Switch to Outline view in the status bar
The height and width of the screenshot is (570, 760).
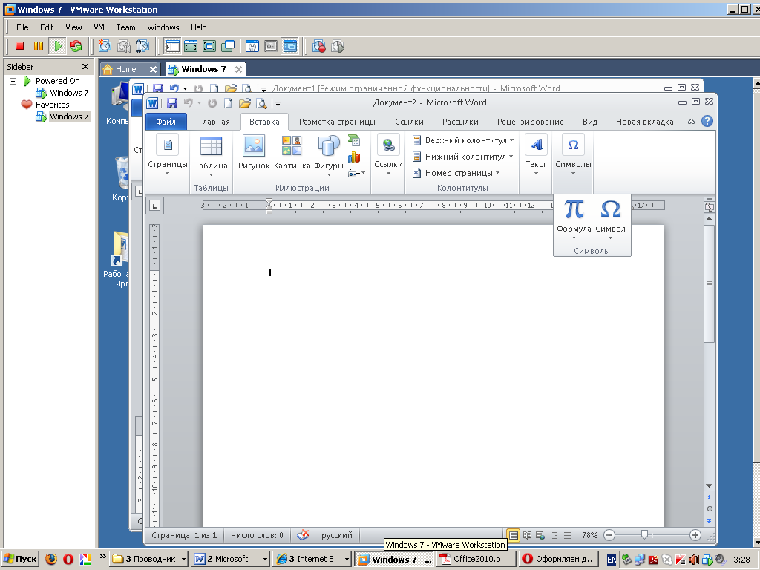point(554,535)
